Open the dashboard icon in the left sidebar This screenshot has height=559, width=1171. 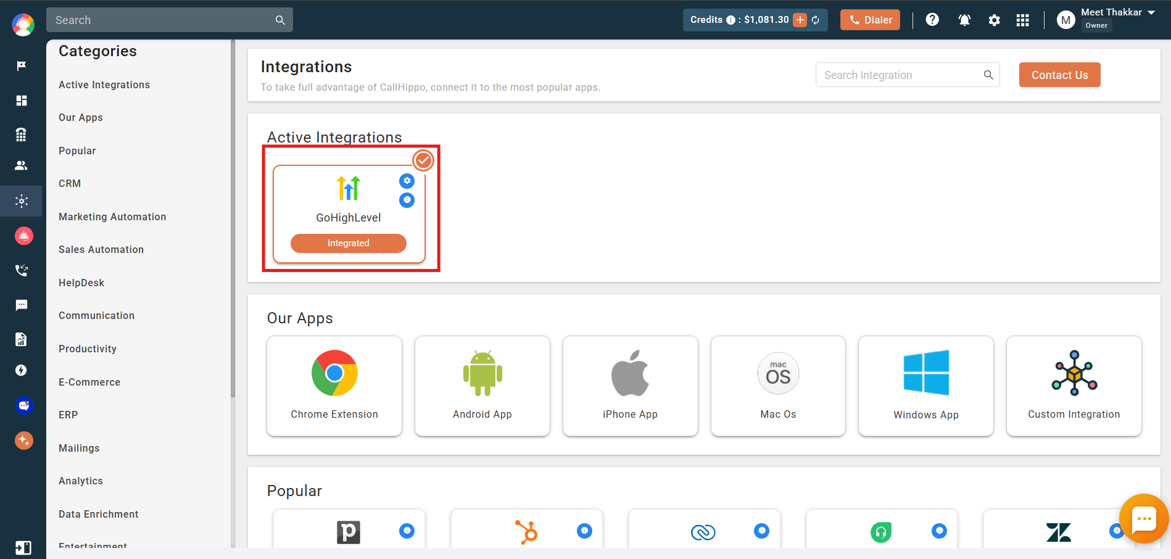pyautogui.click(x=22, y=100)
